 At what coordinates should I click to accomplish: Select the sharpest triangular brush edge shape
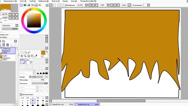(38, 73)
